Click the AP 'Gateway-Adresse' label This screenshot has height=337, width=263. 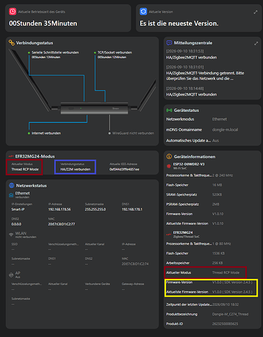pyautogui.click(x=133, y=284)
